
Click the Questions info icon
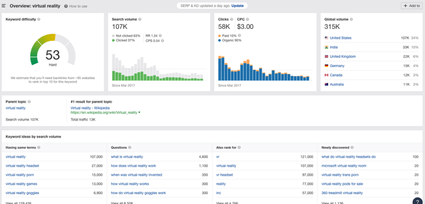point(130,148)
